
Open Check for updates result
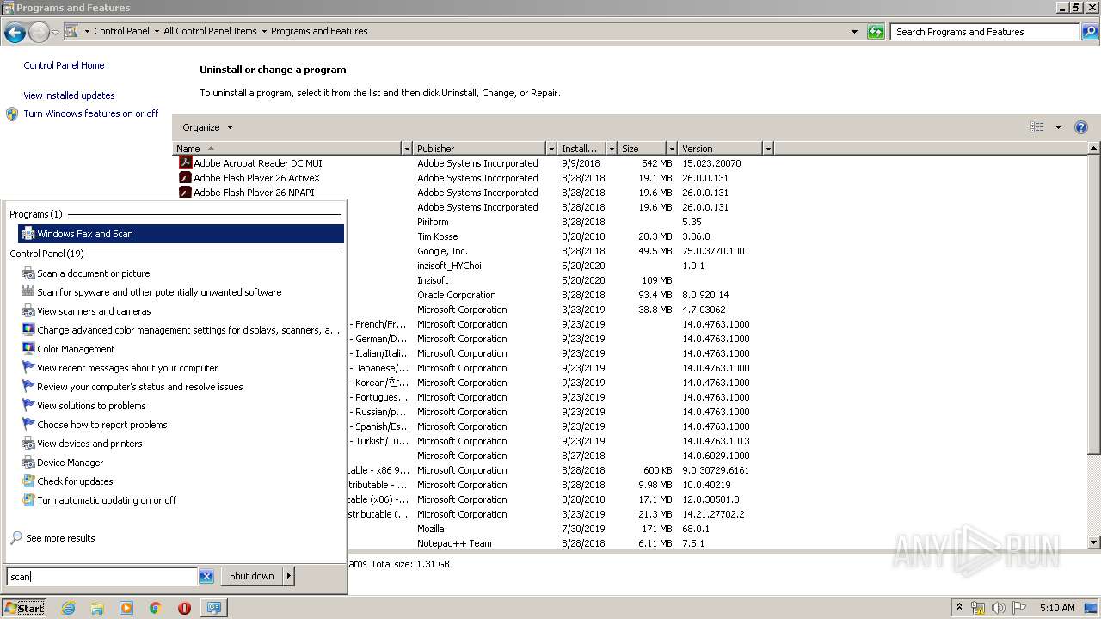pyautogui.click(x=75, y=481)
